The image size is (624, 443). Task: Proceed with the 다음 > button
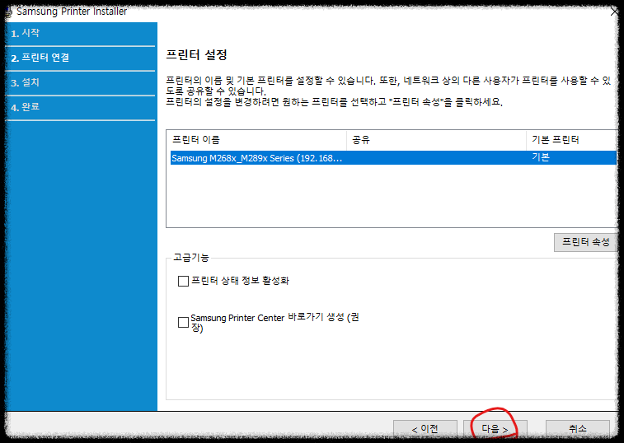coord(495,429)
